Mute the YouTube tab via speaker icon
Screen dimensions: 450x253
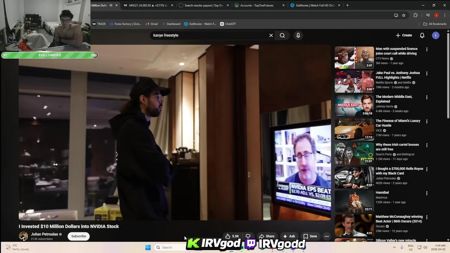[x=111, y=5]
